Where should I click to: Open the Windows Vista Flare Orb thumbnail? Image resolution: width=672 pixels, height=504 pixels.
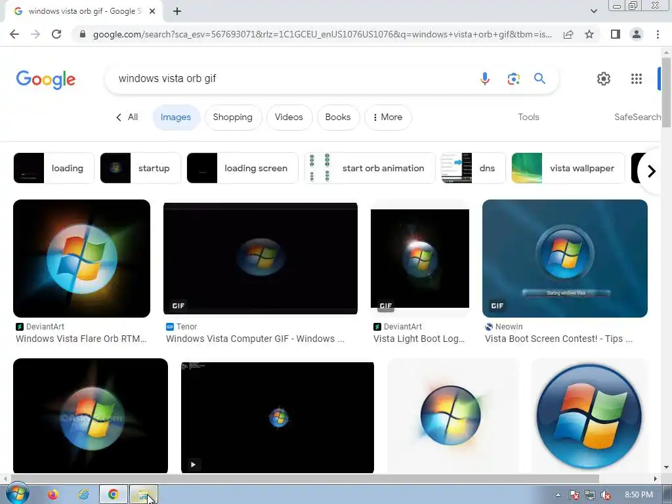(82, 259)
